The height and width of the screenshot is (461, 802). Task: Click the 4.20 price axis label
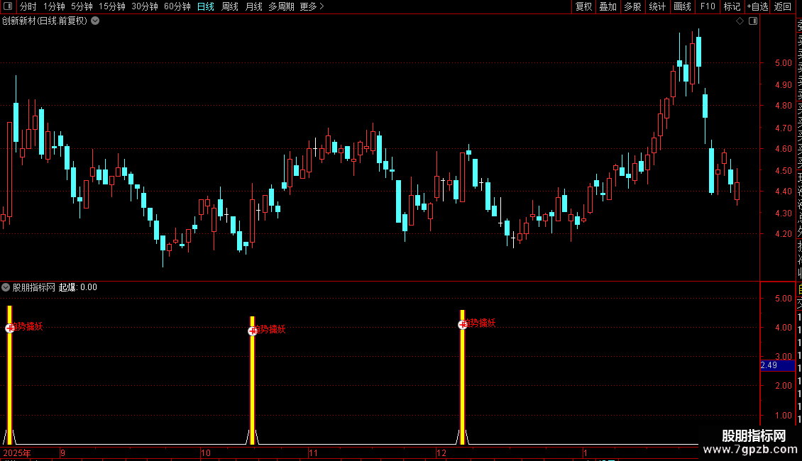[x=783, y=234]
